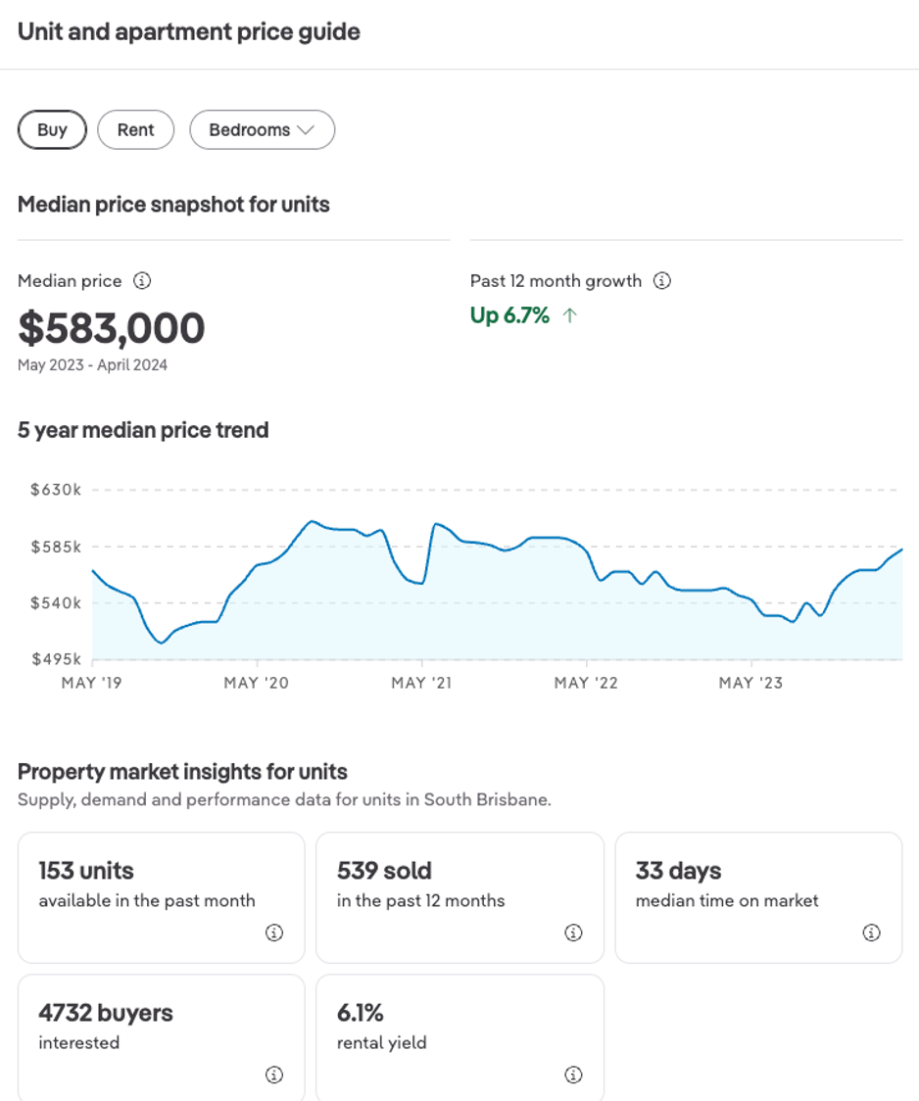Screen dimensions: 919x1101
Task: Click info icon beside Past 12 month growth
Action: tap(662, 281)
